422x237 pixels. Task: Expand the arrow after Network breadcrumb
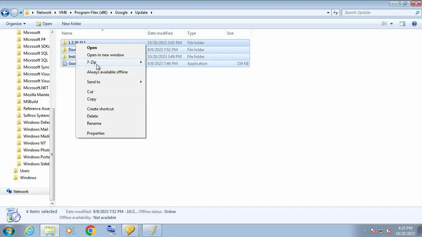55,13
